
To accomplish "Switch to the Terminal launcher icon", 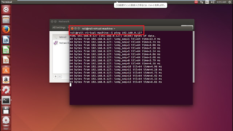I will pyautogui.click(x=6, y=100).
